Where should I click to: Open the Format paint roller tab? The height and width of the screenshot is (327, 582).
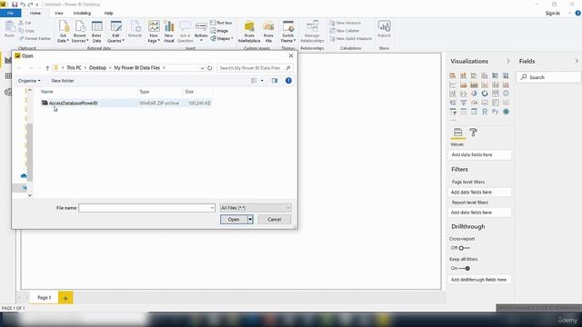click(x=473, y=133)
